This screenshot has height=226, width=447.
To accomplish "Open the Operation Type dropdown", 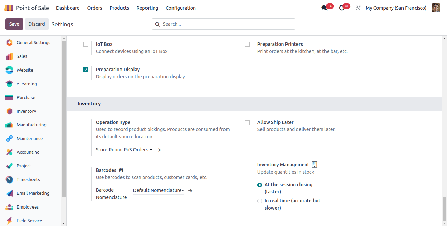I will pos(124,150).
